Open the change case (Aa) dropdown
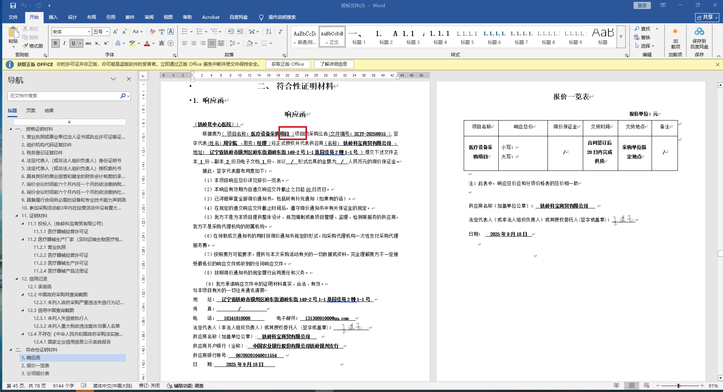The height and width of the screenshot is (392, 723). [x=138, y=32]
